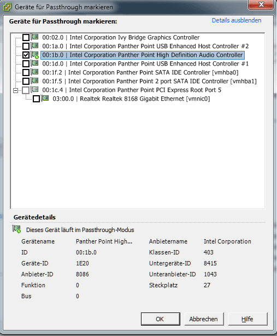Click the 'Gerätename' label

click(38, 241)
